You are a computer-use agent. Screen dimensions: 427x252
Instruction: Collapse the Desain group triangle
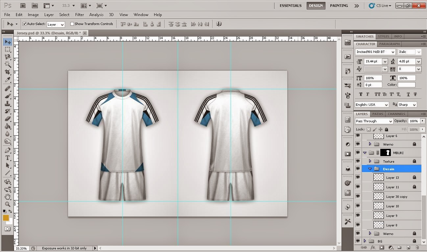[370, 169]
